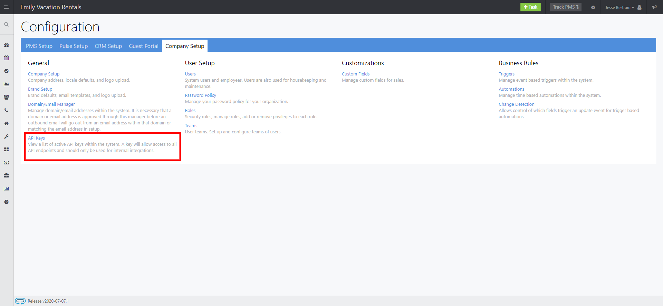The width and height of the screenshot is (663, 306).
Task: Click the Track logo in footer
Action: click(x=20, y=301)
